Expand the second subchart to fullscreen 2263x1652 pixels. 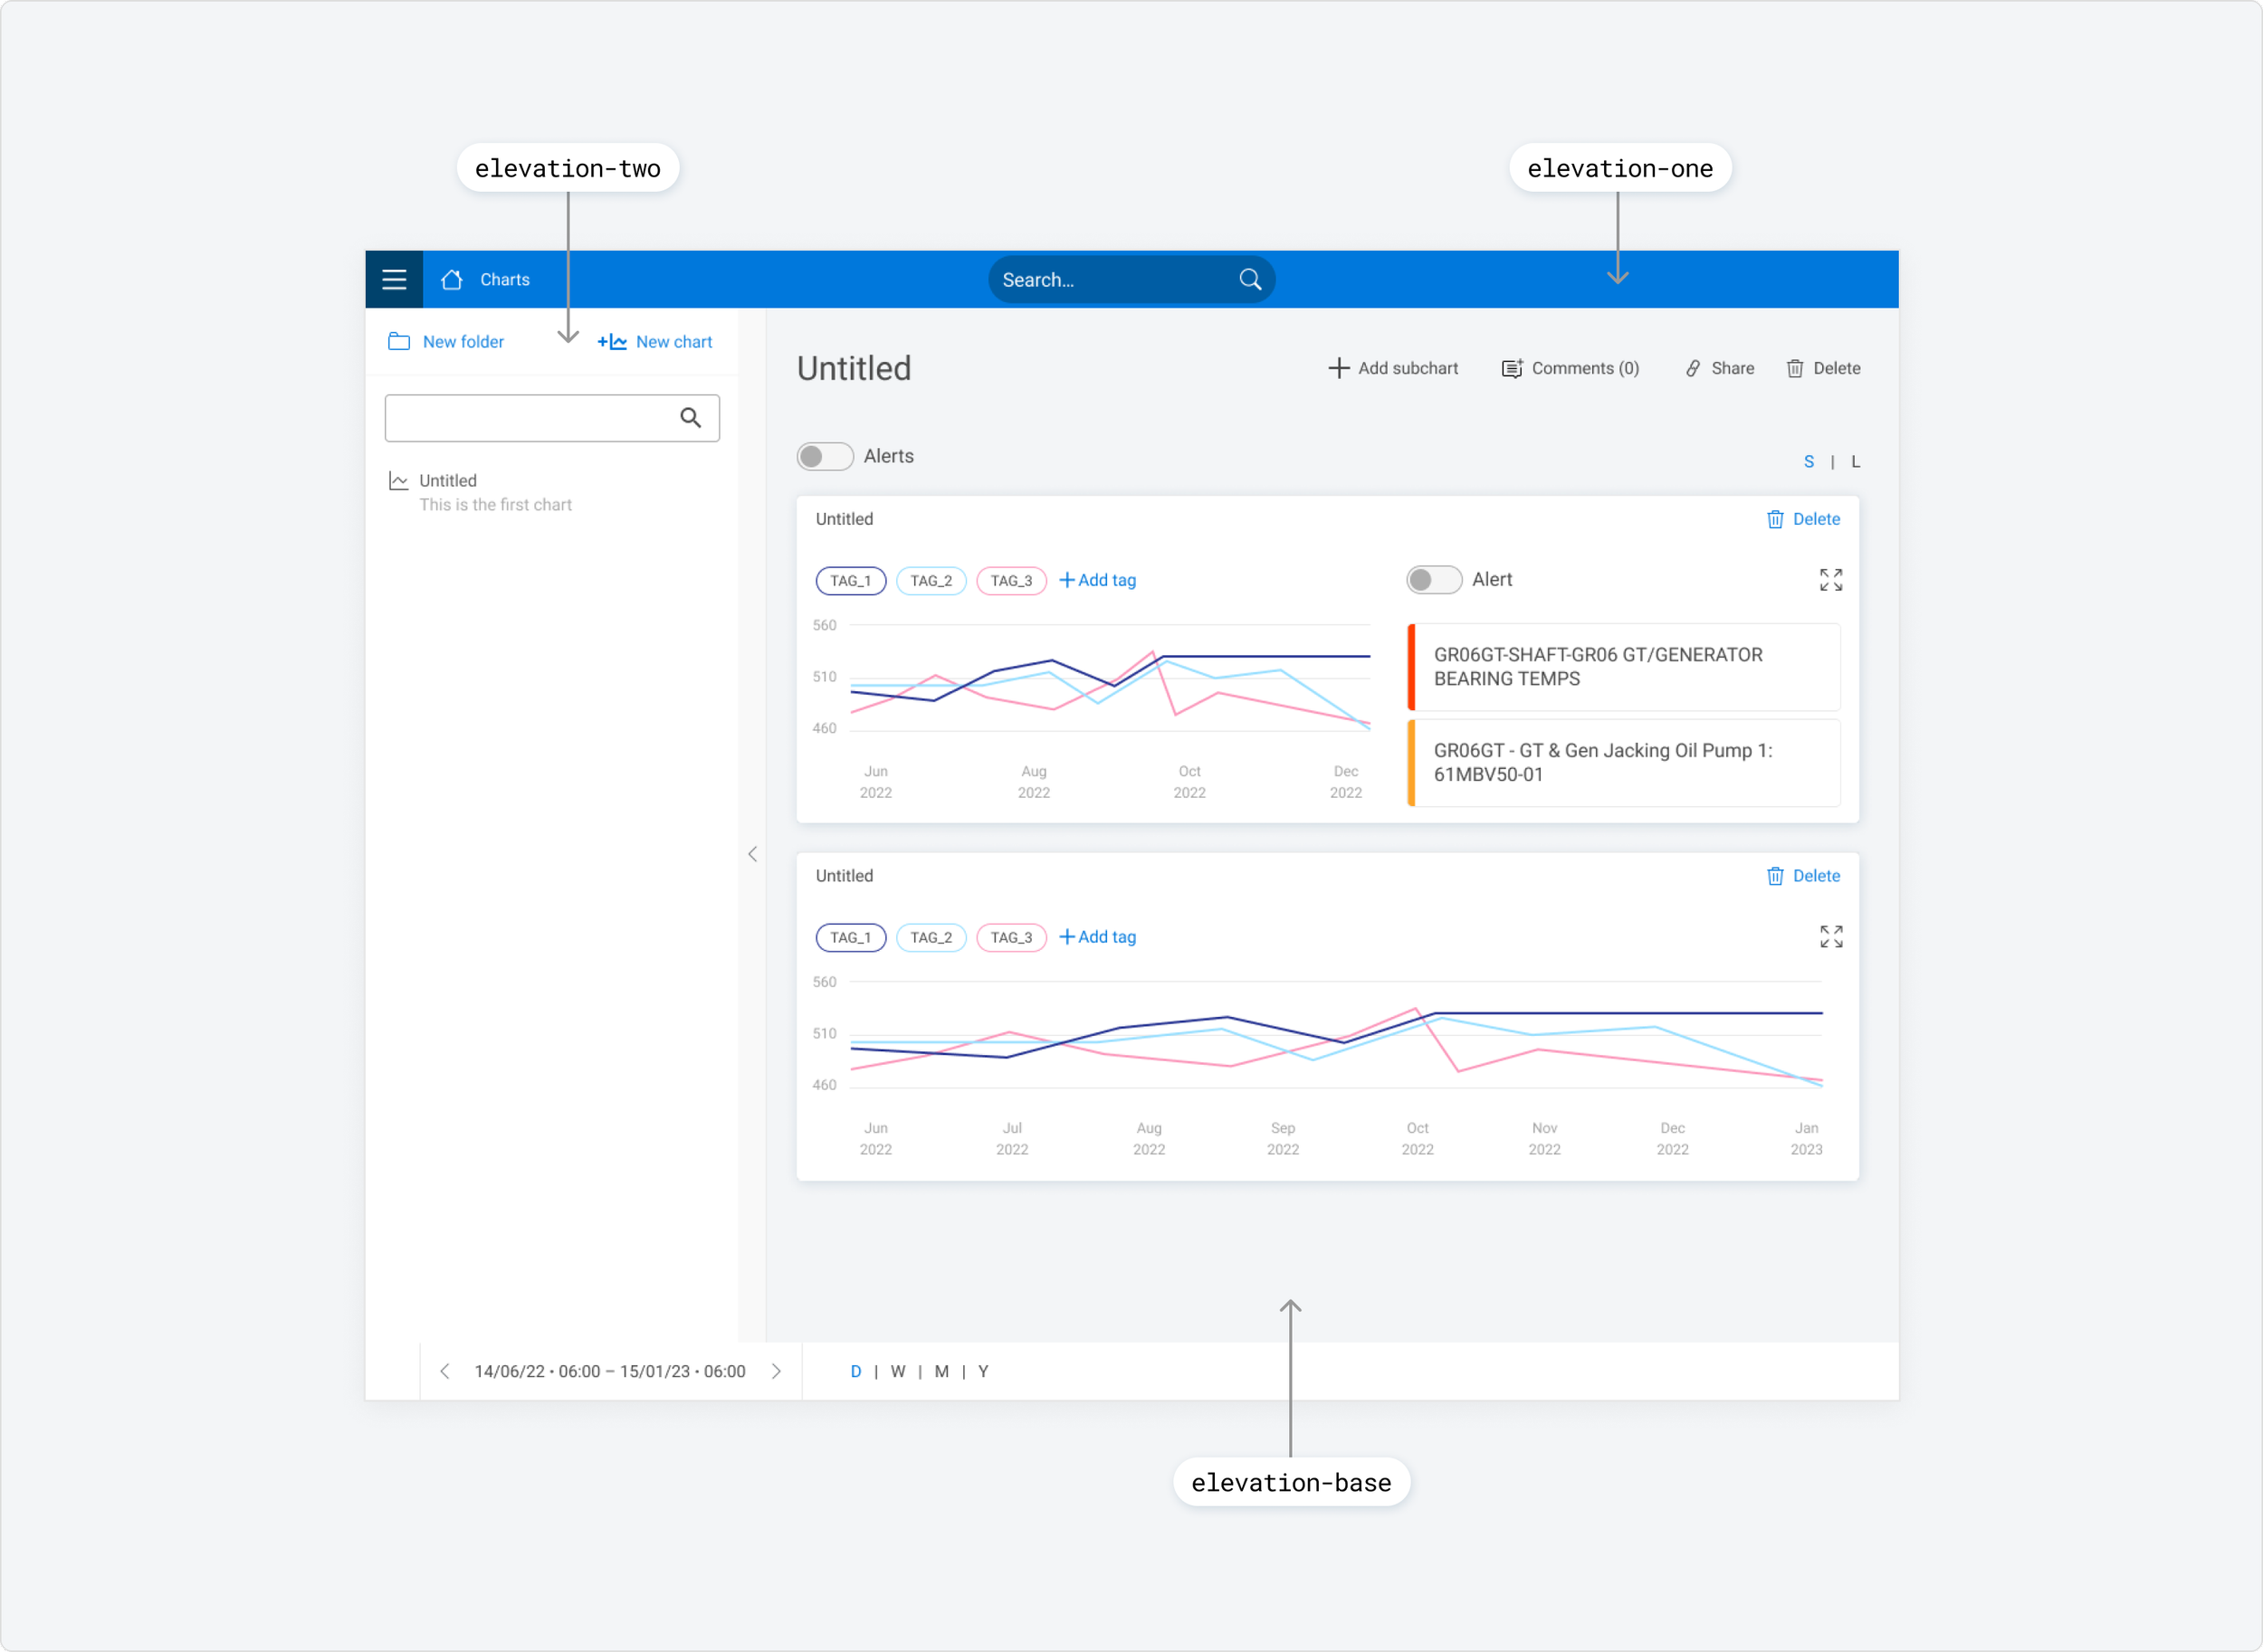(x=1829, y=937)
